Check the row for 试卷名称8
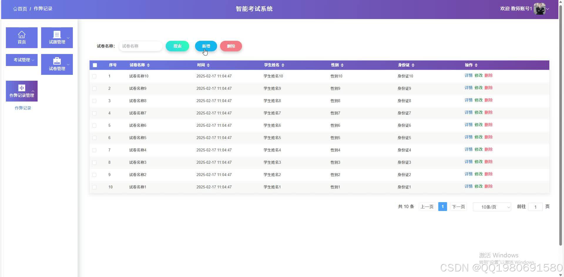Viewport: 564px width, 277px height. click(x=94, y=101)
